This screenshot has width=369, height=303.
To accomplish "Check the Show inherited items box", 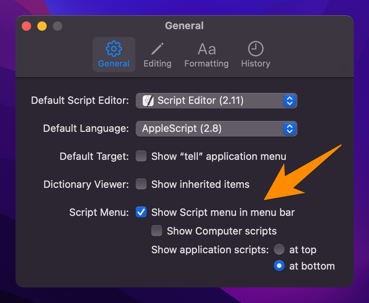I will tap(141, 184).
